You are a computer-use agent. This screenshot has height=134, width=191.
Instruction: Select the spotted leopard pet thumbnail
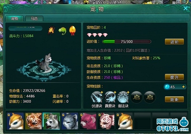(106, 121)
